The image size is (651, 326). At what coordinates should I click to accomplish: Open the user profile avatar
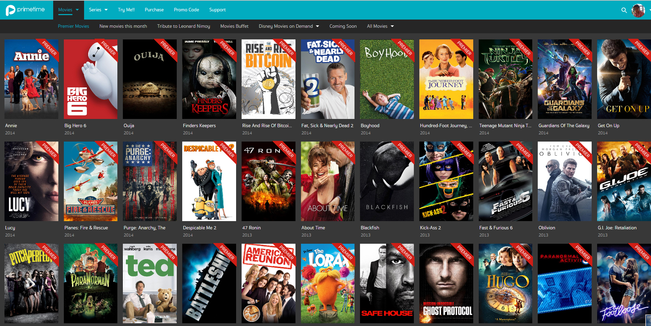pyautogui.click(x=638, y=10)
